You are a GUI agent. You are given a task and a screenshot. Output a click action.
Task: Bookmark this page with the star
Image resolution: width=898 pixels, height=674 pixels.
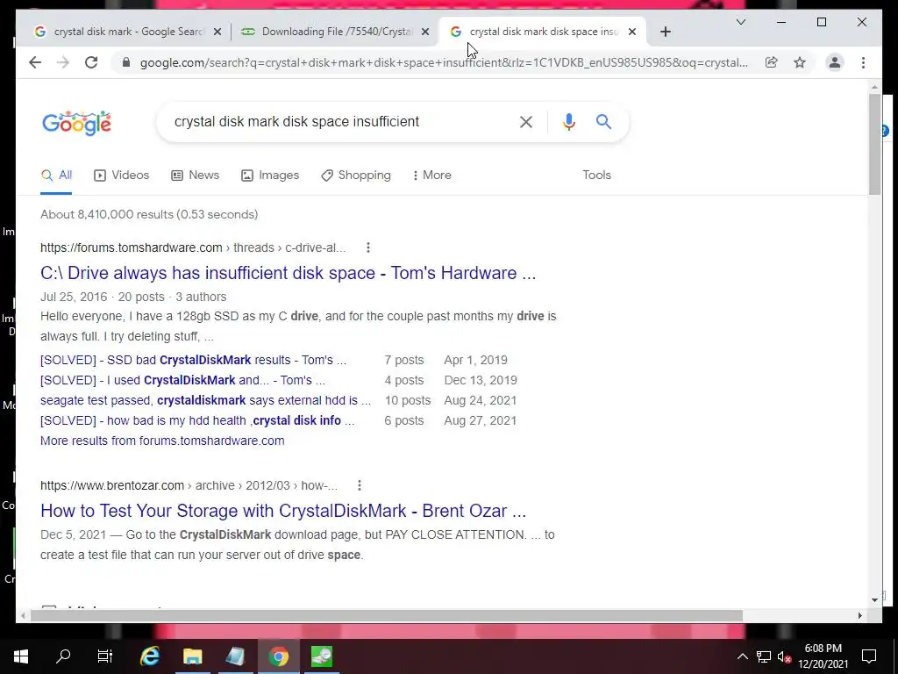click(800, 62)
